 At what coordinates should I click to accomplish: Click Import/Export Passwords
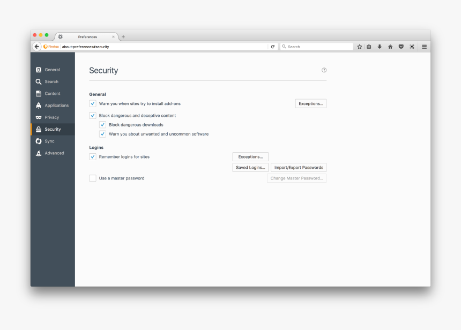click(x=298, y=167)
